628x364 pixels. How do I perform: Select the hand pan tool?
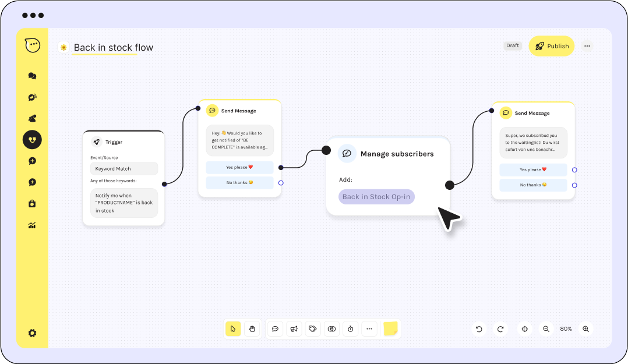(x=252, y=329)
